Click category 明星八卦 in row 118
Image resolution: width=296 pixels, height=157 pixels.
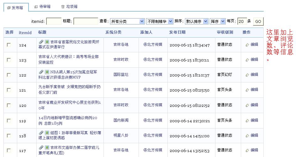121,135
